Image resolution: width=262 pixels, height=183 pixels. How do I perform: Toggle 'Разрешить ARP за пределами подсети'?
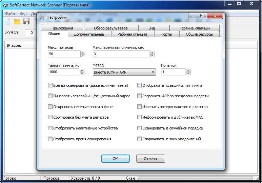click(139, 96)
